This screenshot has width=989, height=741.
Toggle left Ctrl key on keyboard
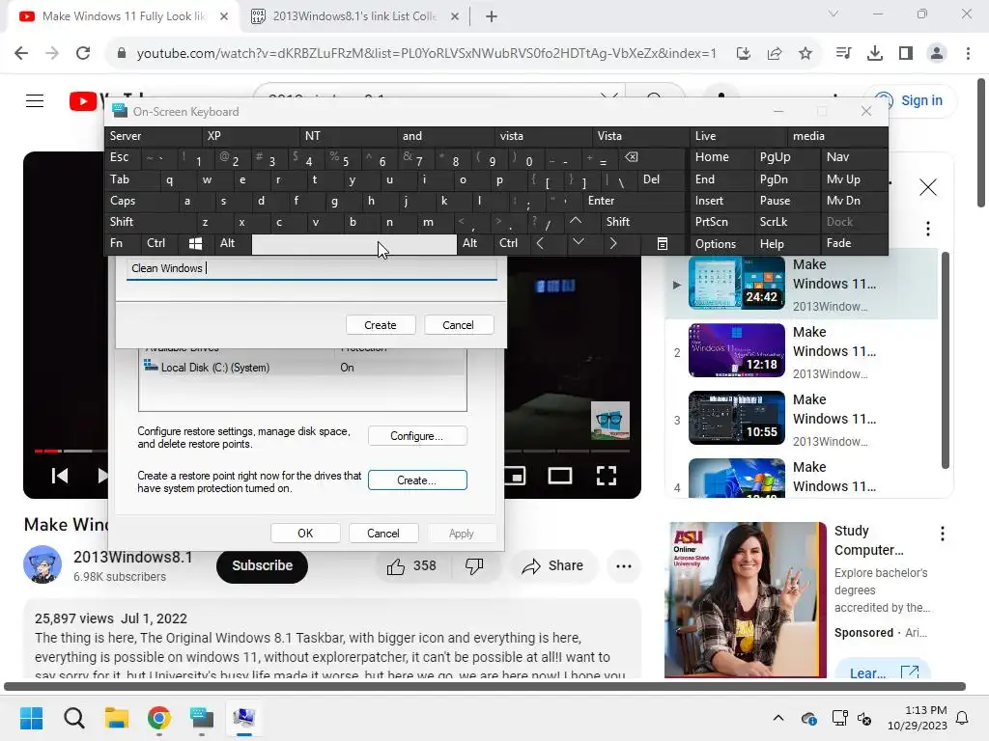point(155,243)
